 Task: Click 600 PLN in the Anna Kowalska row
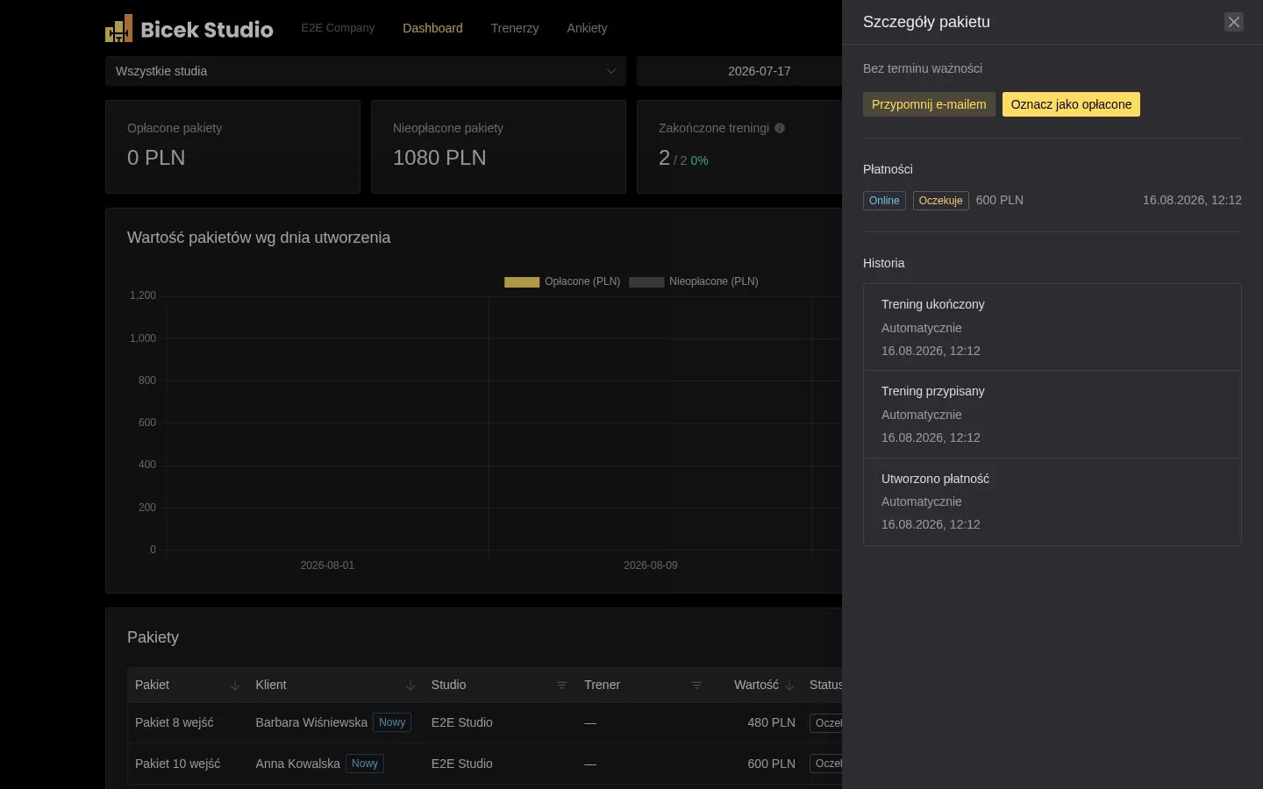(x=772, y=764)
